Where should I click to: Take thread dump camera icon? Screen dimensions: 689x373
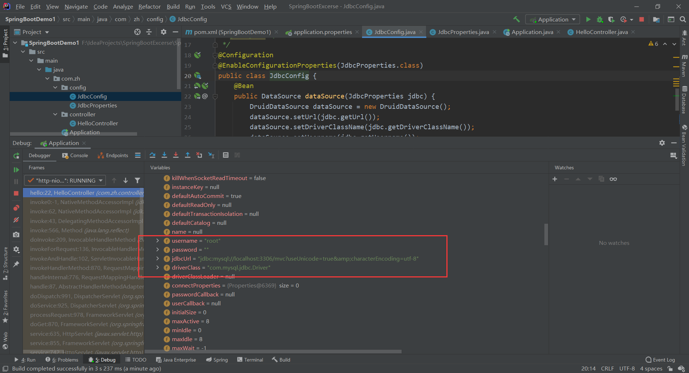[16, 234]
